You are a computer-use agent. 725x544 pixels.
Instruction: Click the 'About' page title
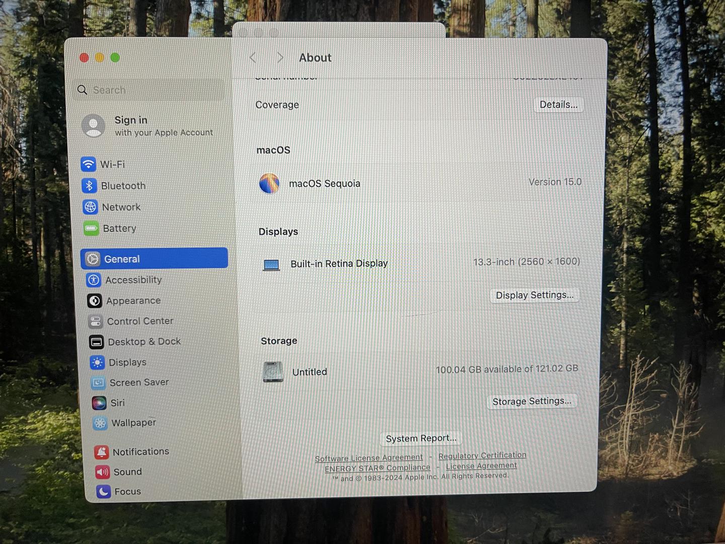(x=315, y=58)
